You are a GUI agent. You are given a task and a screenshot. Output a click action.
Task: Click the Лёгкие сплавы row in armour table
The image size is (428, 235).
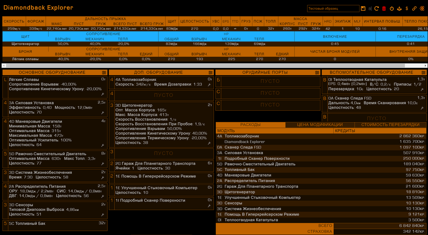[x=214, y=59]
